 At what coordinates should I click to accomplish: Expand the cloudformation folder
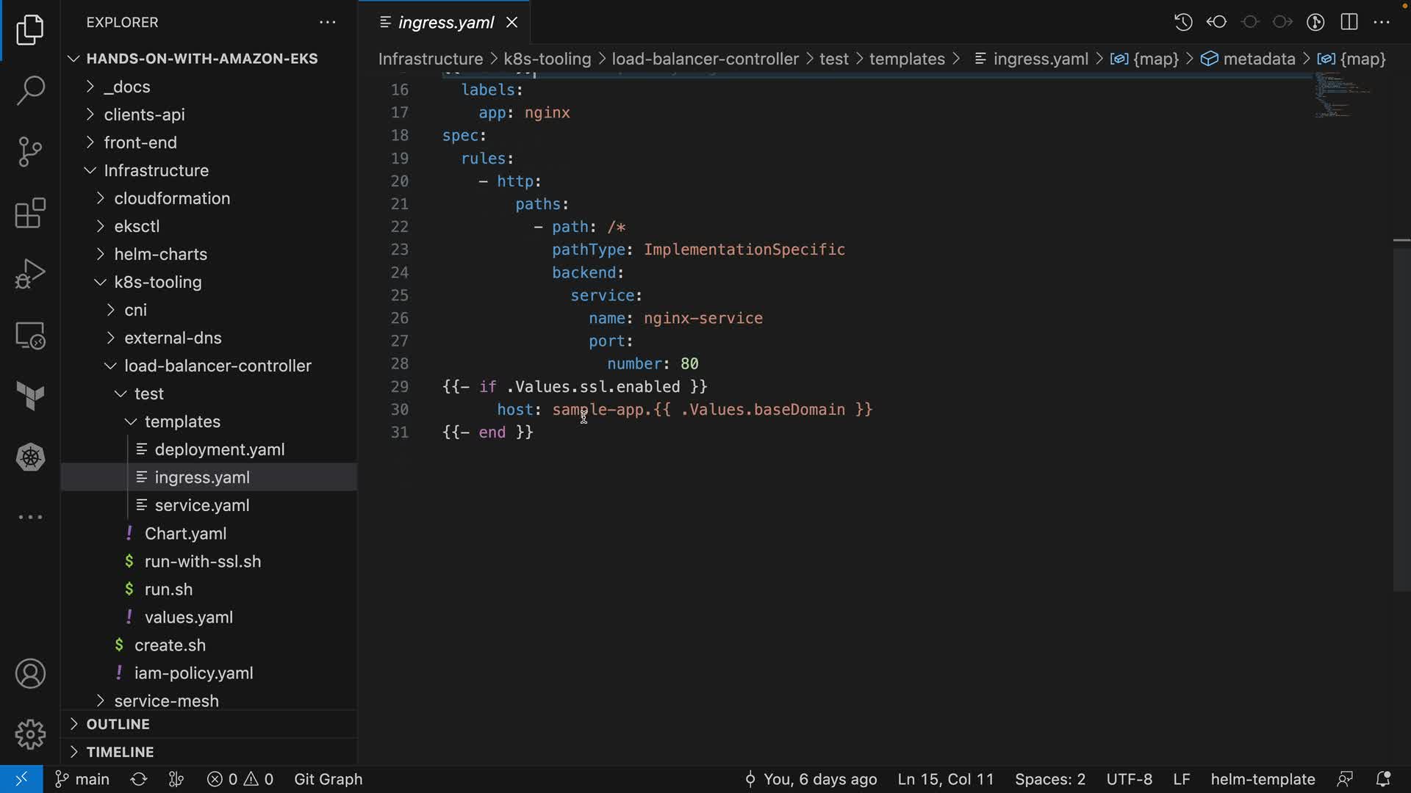click(x=172, y=198)
